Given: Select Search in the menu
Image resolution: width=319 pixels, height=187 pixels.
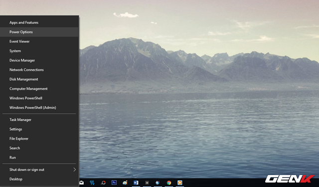Looking at the screenshot, I should 39,148.
